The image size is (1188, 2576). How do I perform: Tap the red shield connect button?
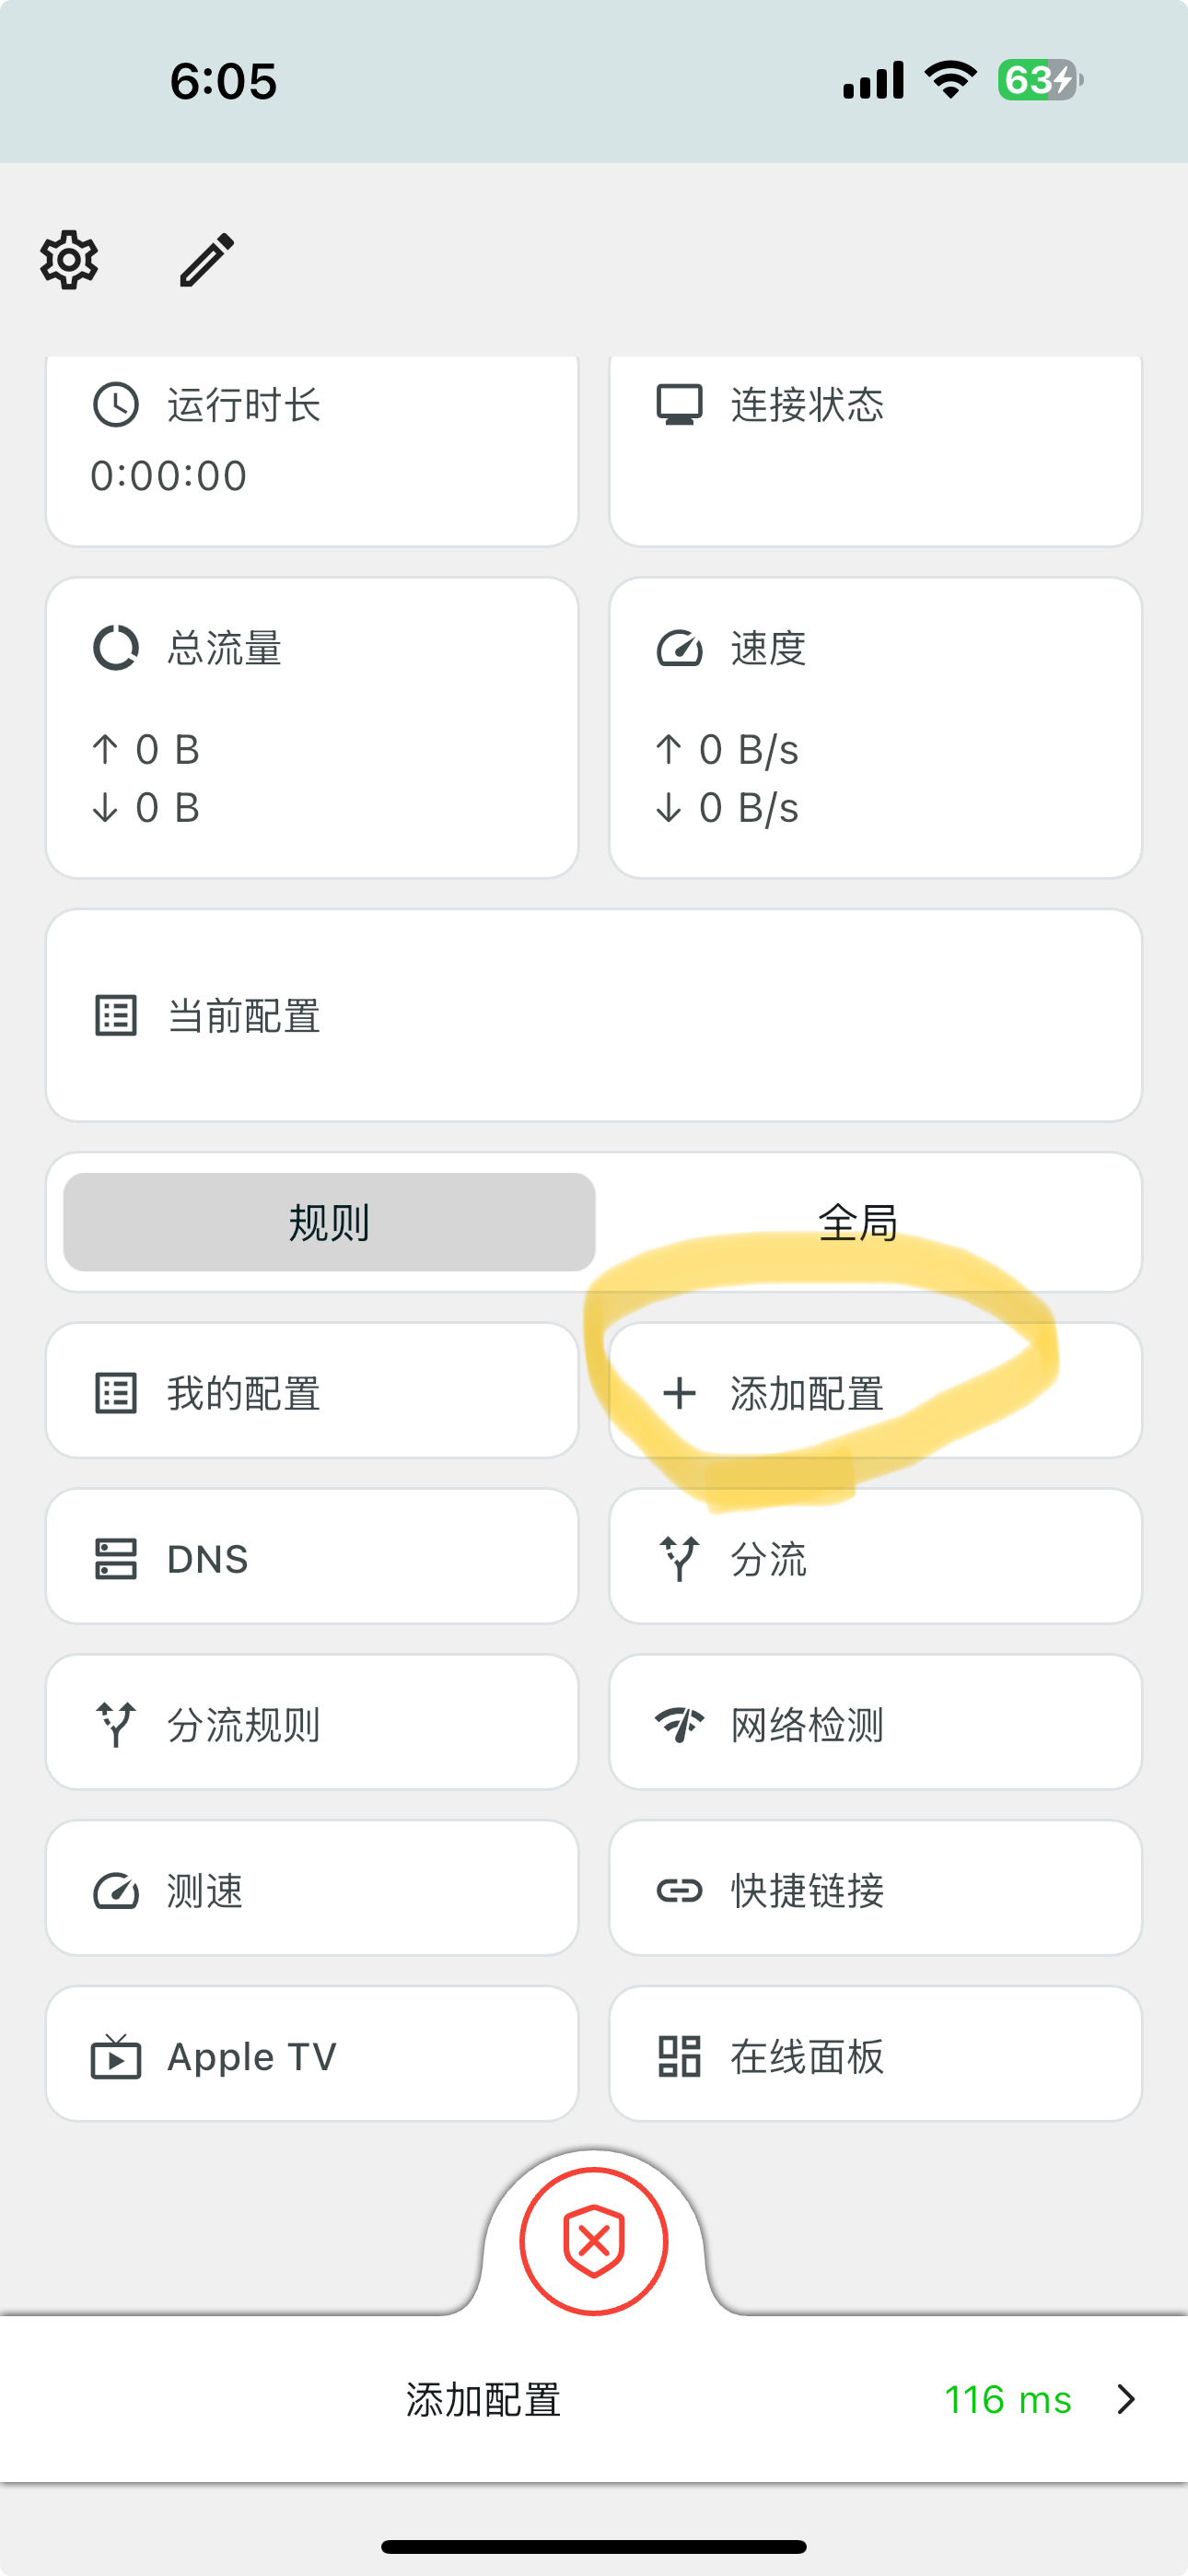coord(594,2241)
